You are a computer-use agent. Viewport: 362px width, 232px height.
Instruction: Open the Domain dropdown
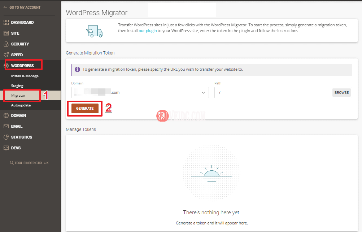(x=140, y=93)
